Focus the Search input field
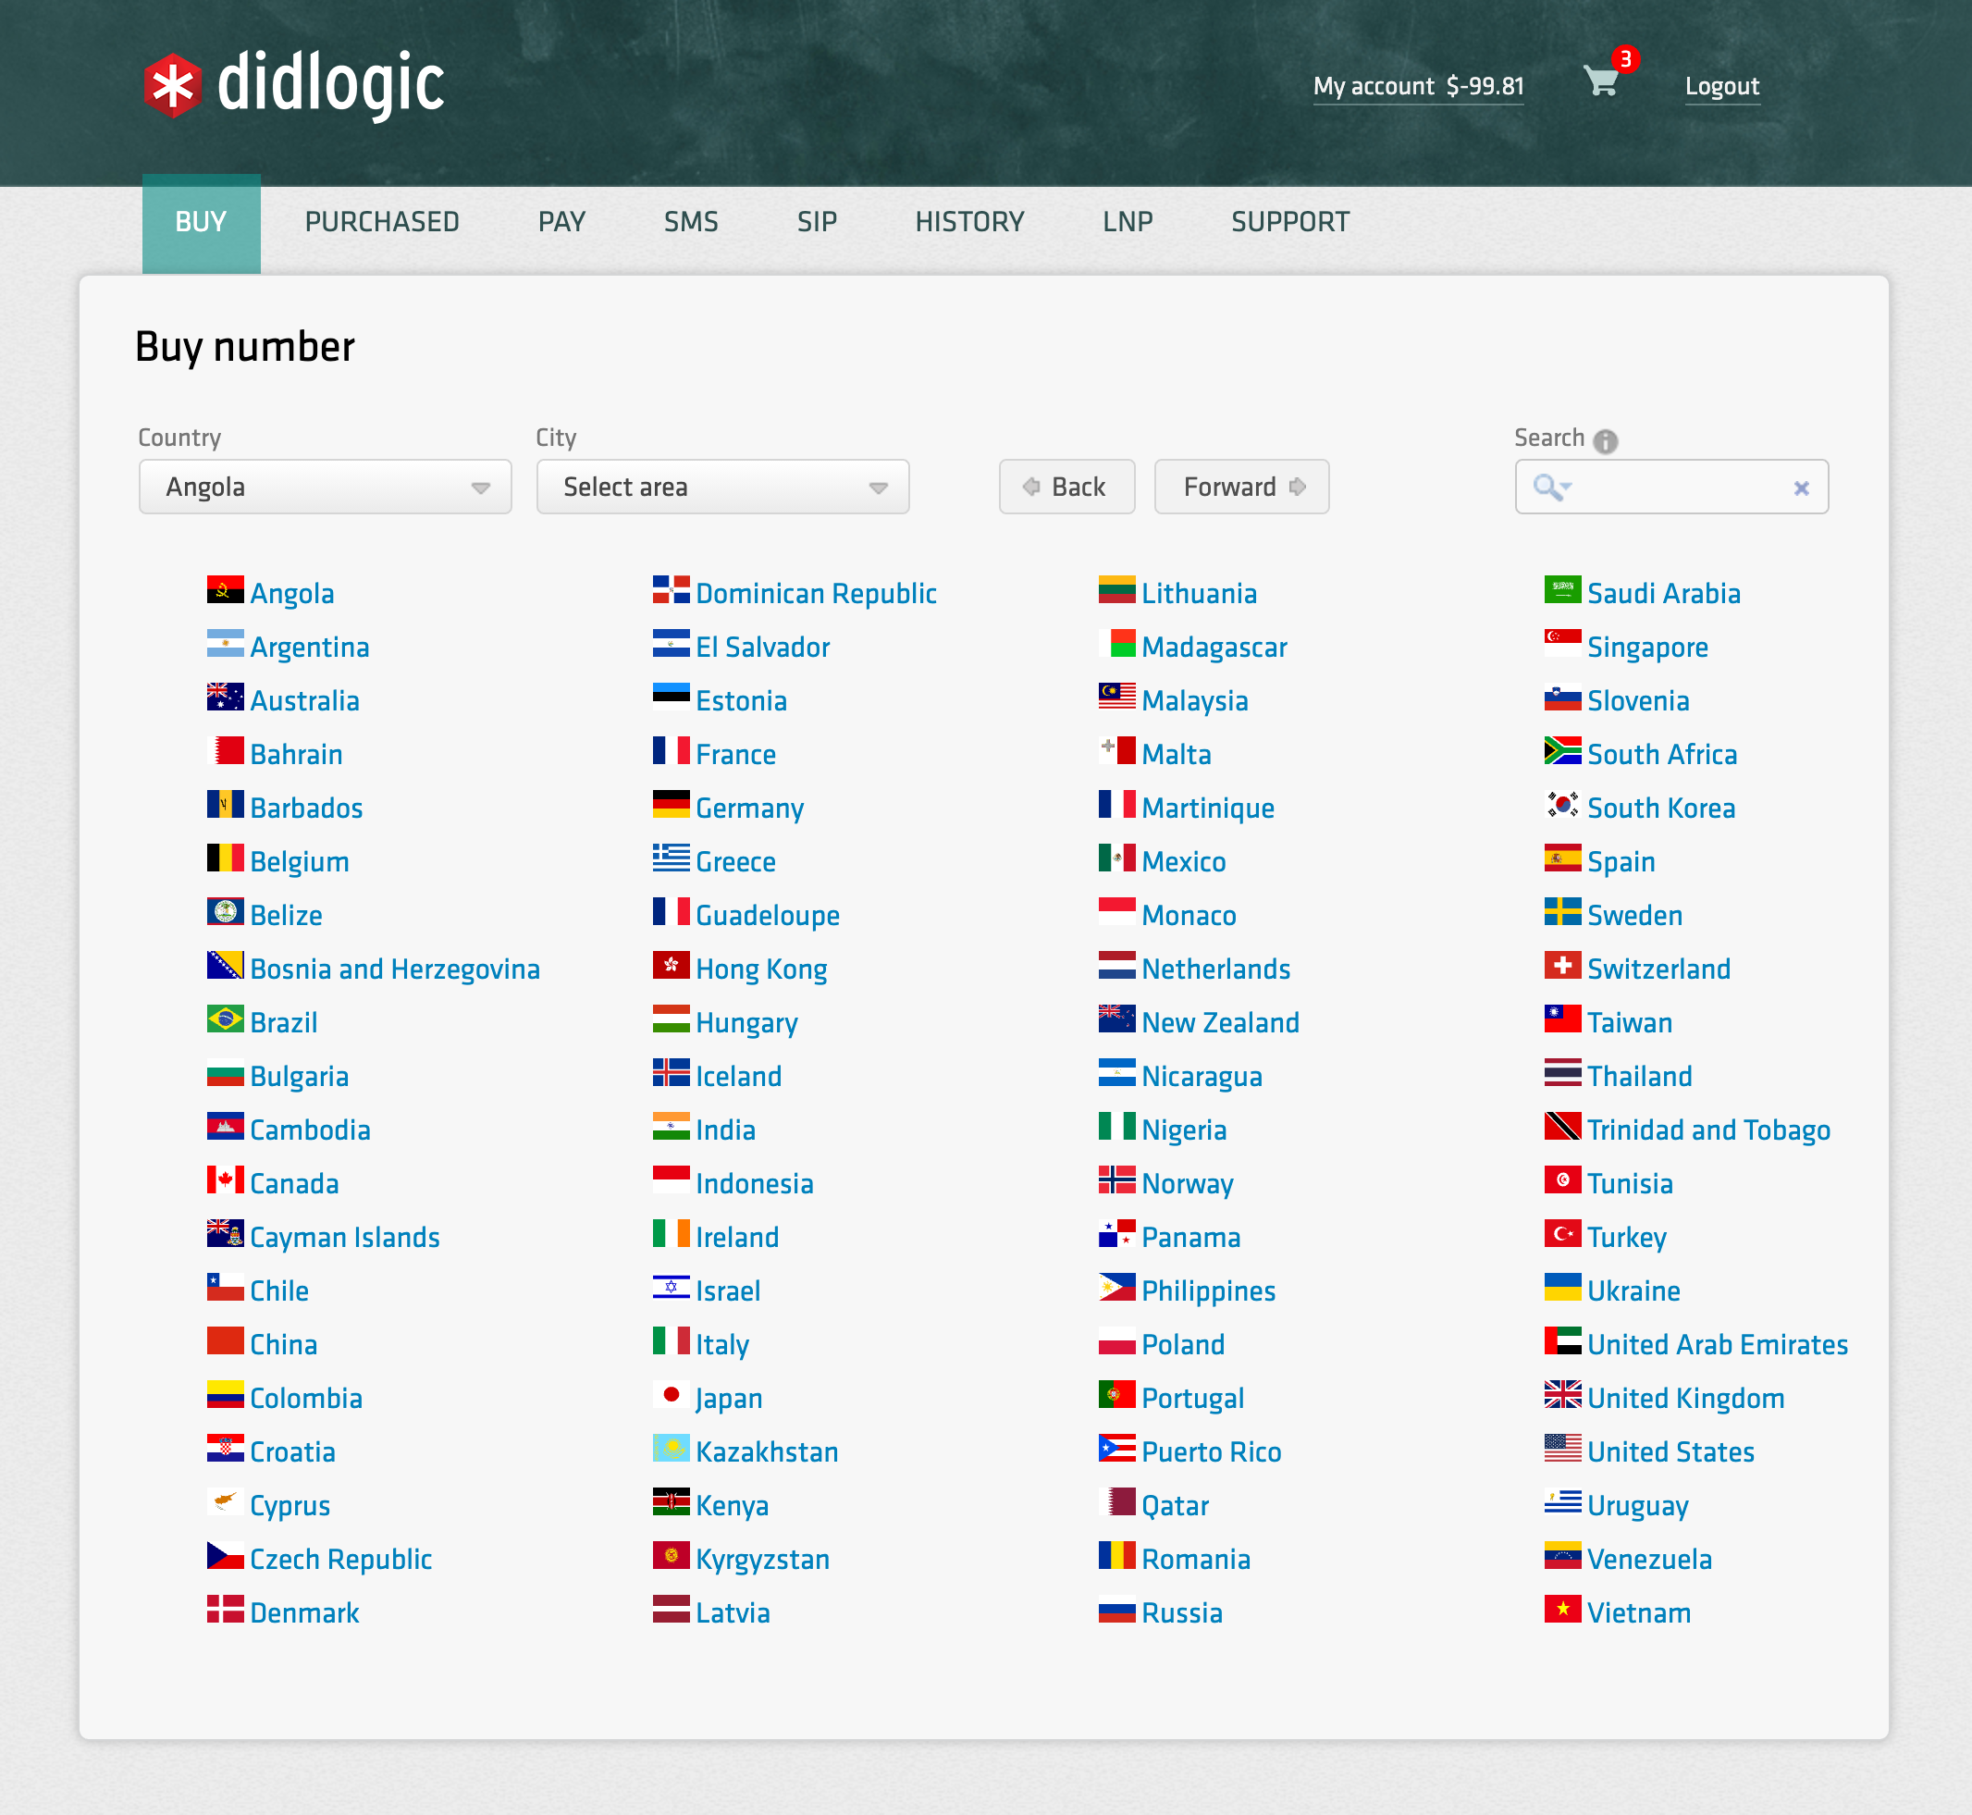This screenshot has height=1815, width=1972. 1680,488
